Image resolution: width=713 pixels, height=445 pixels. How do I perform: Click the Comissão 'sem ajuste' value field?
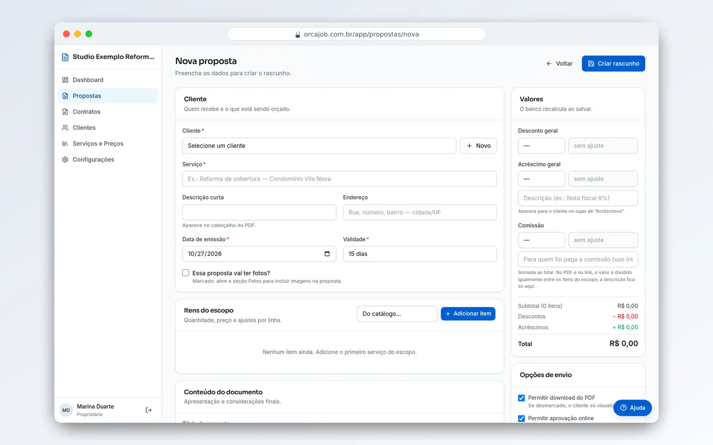603,240
